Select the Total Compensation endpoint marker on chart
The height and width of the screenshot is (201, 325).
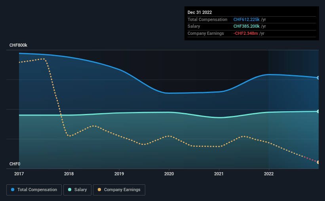tap(318, 78)
